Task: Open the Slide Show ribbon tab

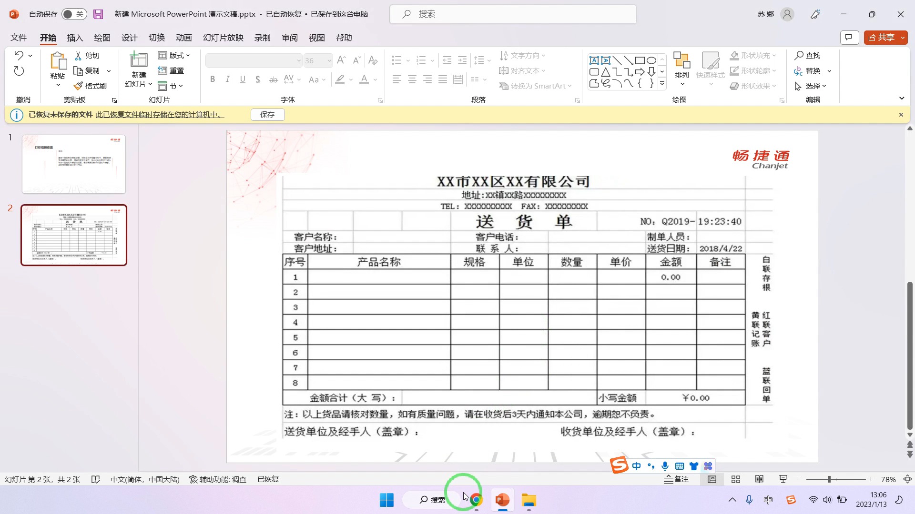Action: 223,38
